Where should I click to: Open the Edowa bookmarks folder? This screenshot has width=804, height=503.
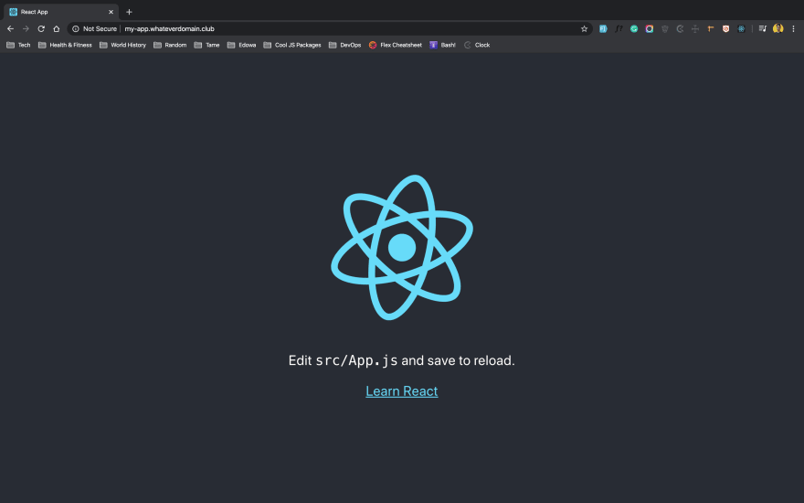241,45
